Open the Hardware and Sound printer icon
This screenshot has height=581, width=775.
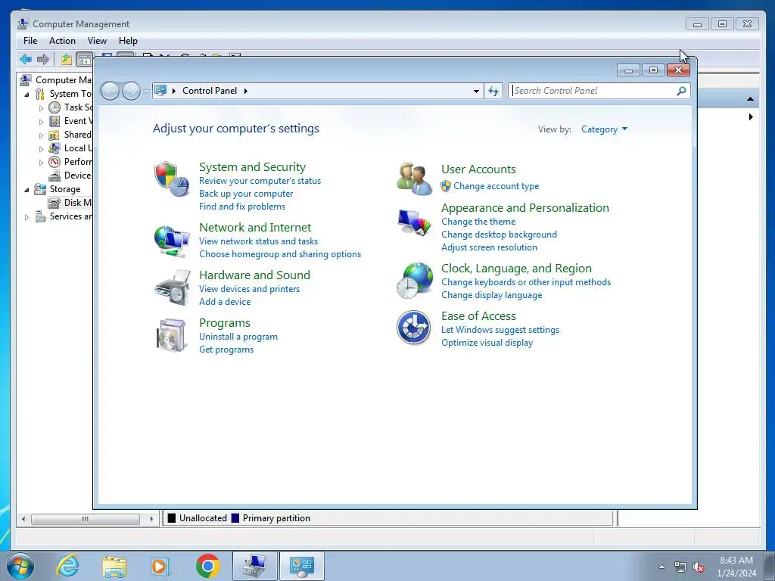(172, 287)
